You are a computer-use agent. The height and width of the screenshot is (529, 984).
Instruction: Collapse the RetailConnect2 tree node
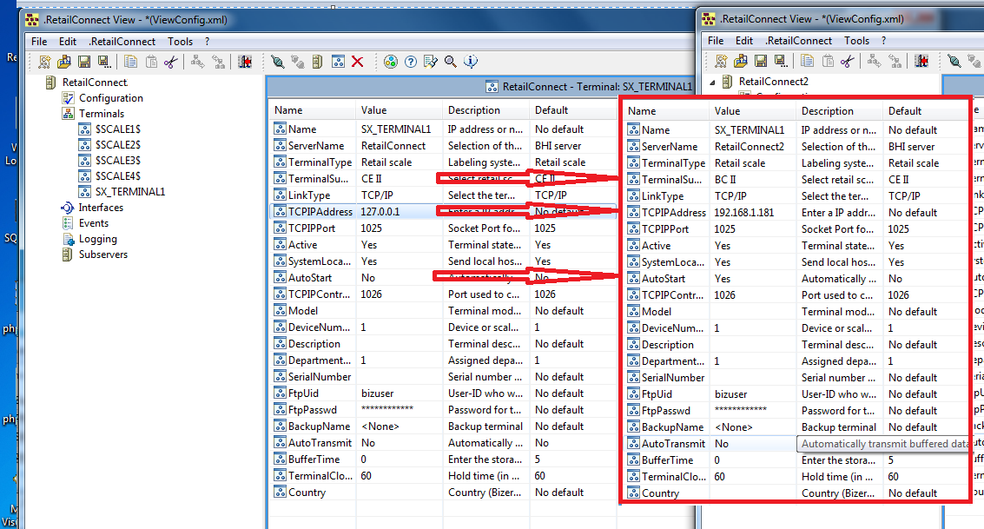(x=712, y=83)
